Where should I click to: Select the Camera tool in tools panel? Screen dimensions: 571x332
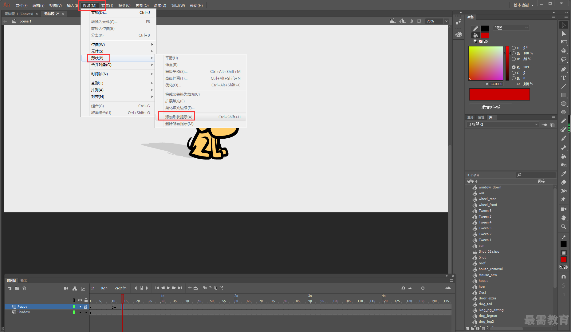click(x=563, y=209)
